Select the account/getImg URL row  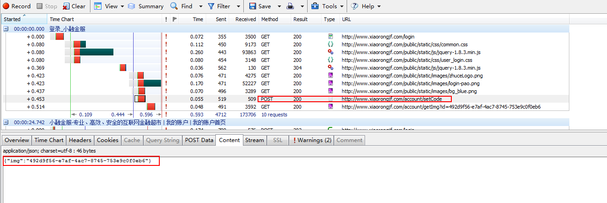pyautogui.click(x=441, y=107)
